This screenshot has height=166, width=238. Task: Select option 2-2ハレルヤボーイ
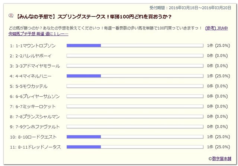pyautogui.click(x=33, y=56)
